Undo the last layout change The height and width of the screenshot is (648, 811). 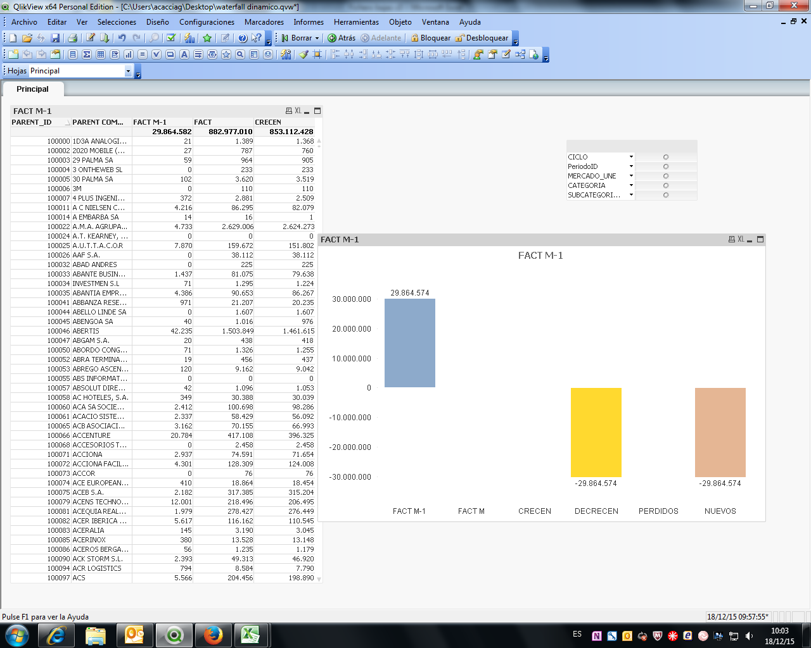[122, 38]
